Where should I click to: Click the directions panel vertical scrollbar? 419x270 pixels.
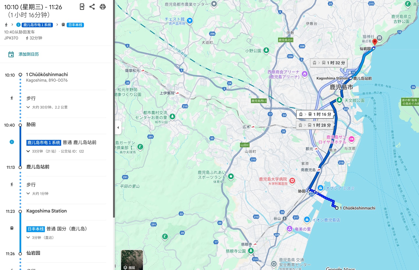[x=114, y=116]
